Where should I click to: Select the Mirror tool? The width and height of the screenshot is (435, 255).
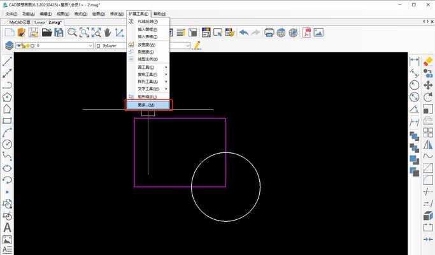tap(428, 145)
